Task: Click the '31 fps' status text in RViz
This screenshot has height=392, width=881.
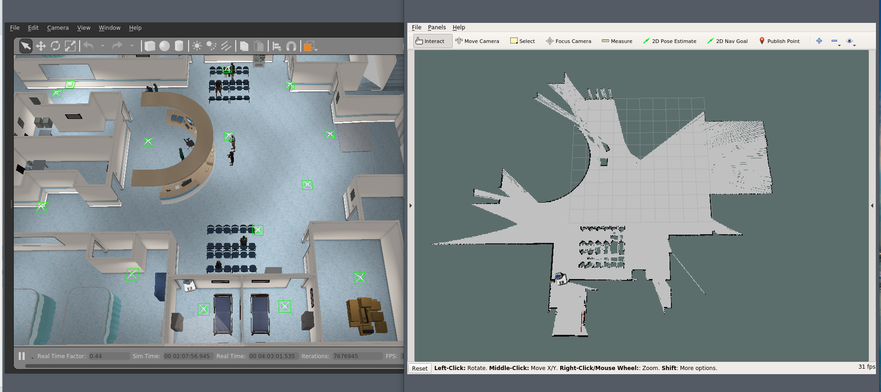Action: point(866,367)
